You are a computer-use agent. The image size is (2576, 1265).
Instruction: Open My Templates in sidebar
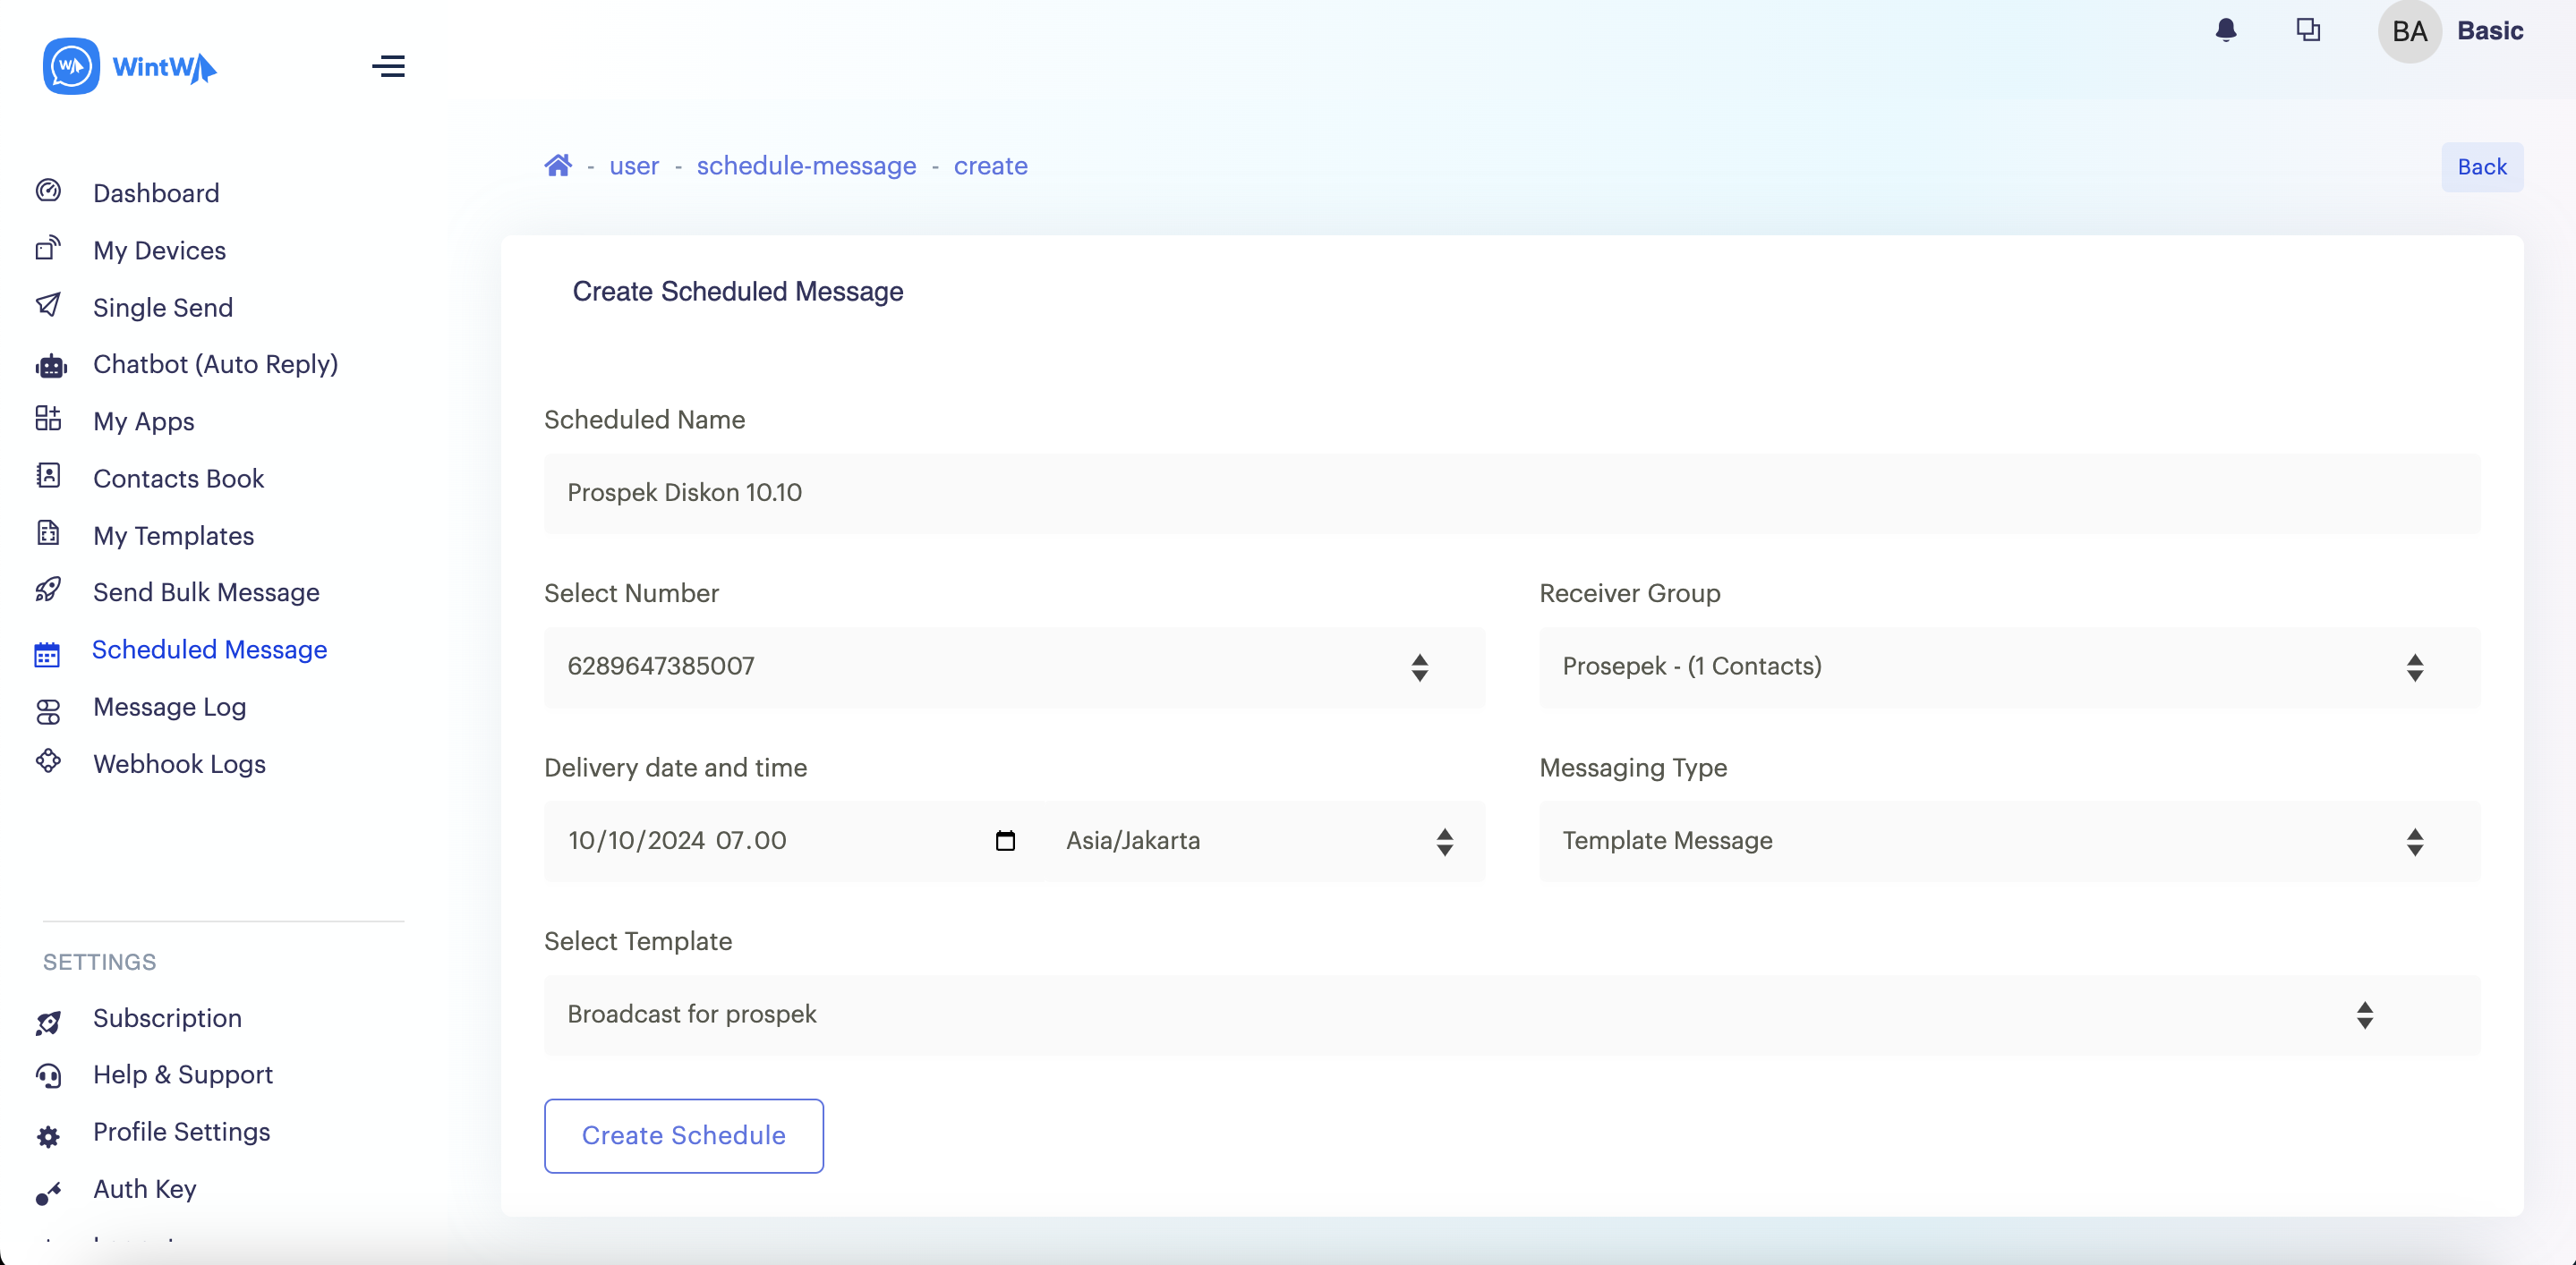[x=173, y=536]
